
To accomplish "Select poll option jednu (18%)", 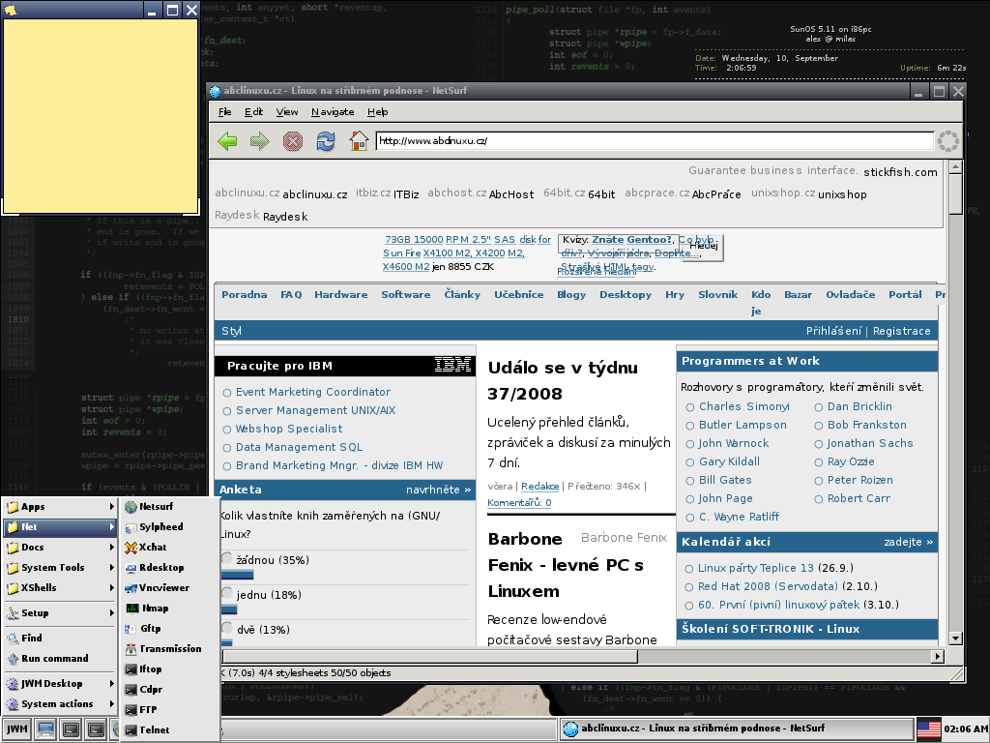I will [226, 593].
